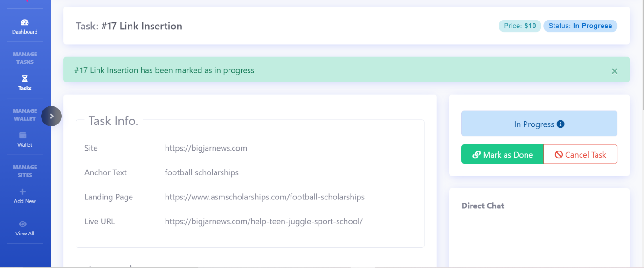Image resolution: width=644 pixels, height=268 pixels.
Task: Open the asmscholarships landing page URL
Action: [x=265, y=197]
